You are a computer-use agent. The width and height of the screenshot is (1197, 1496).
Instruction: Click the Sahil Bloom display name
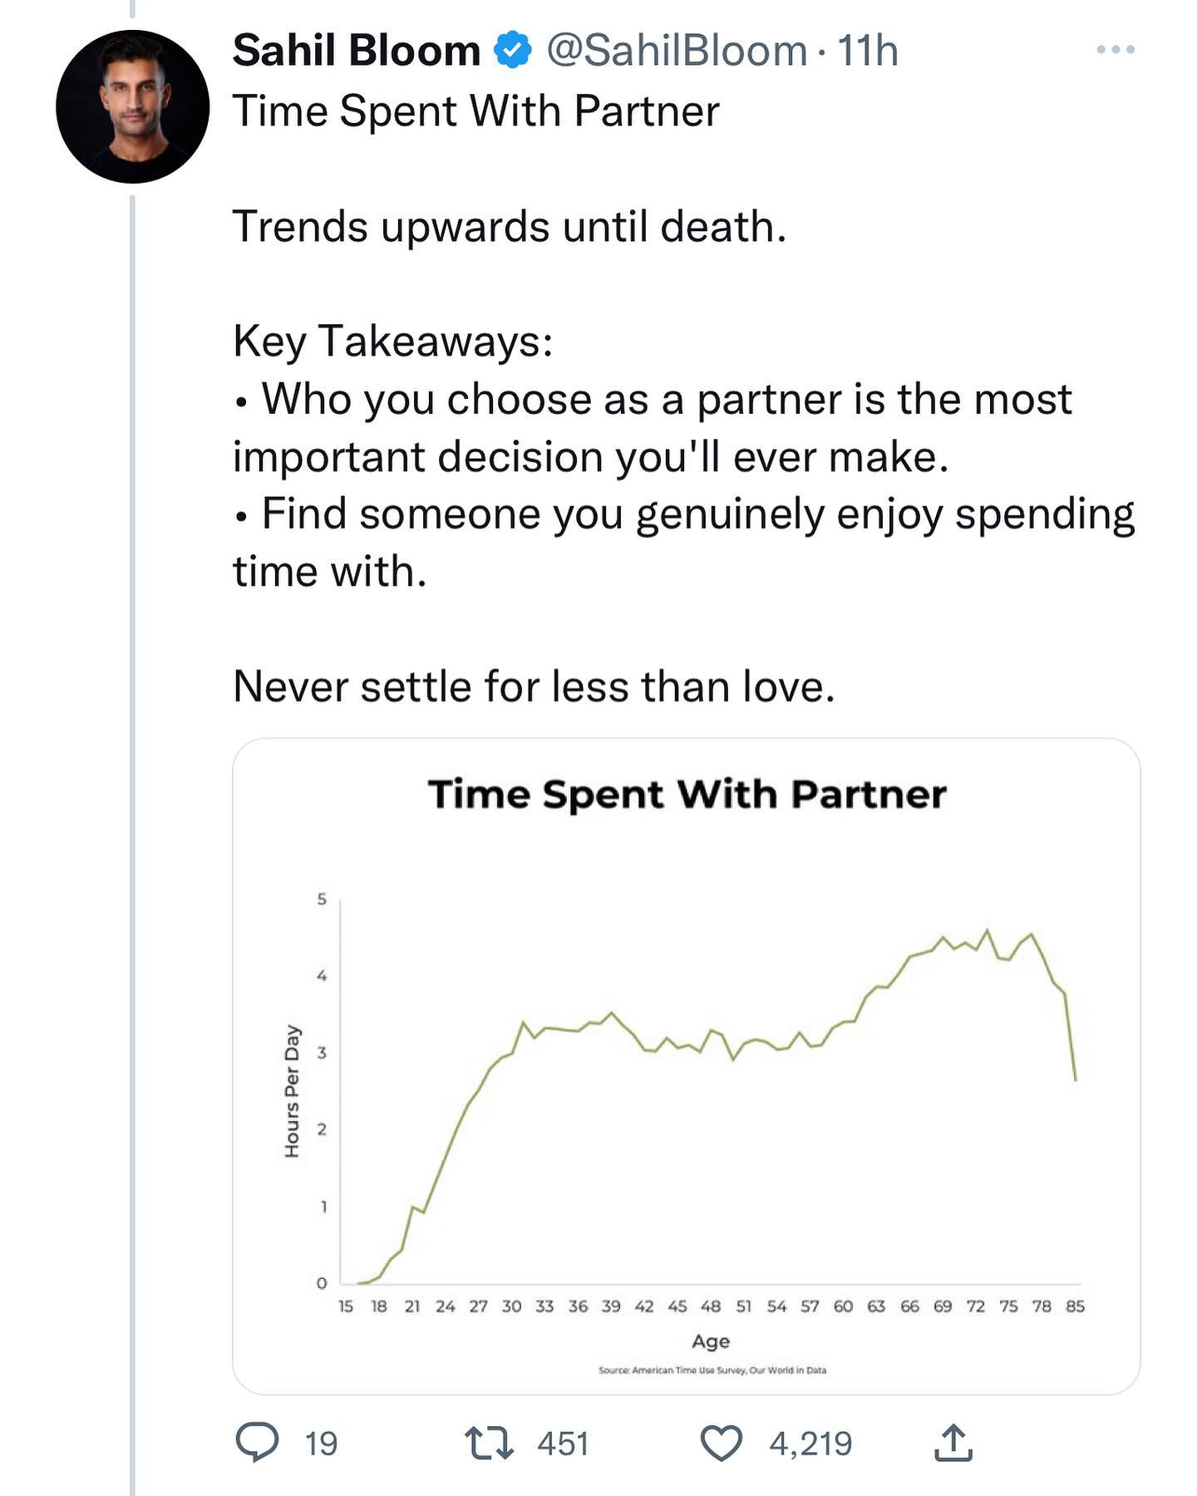(357, 51)
